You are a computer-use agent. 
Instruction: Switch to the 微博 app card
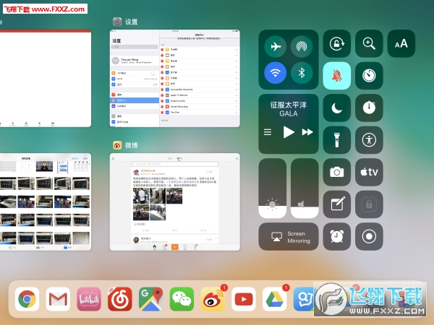(174, 201)
